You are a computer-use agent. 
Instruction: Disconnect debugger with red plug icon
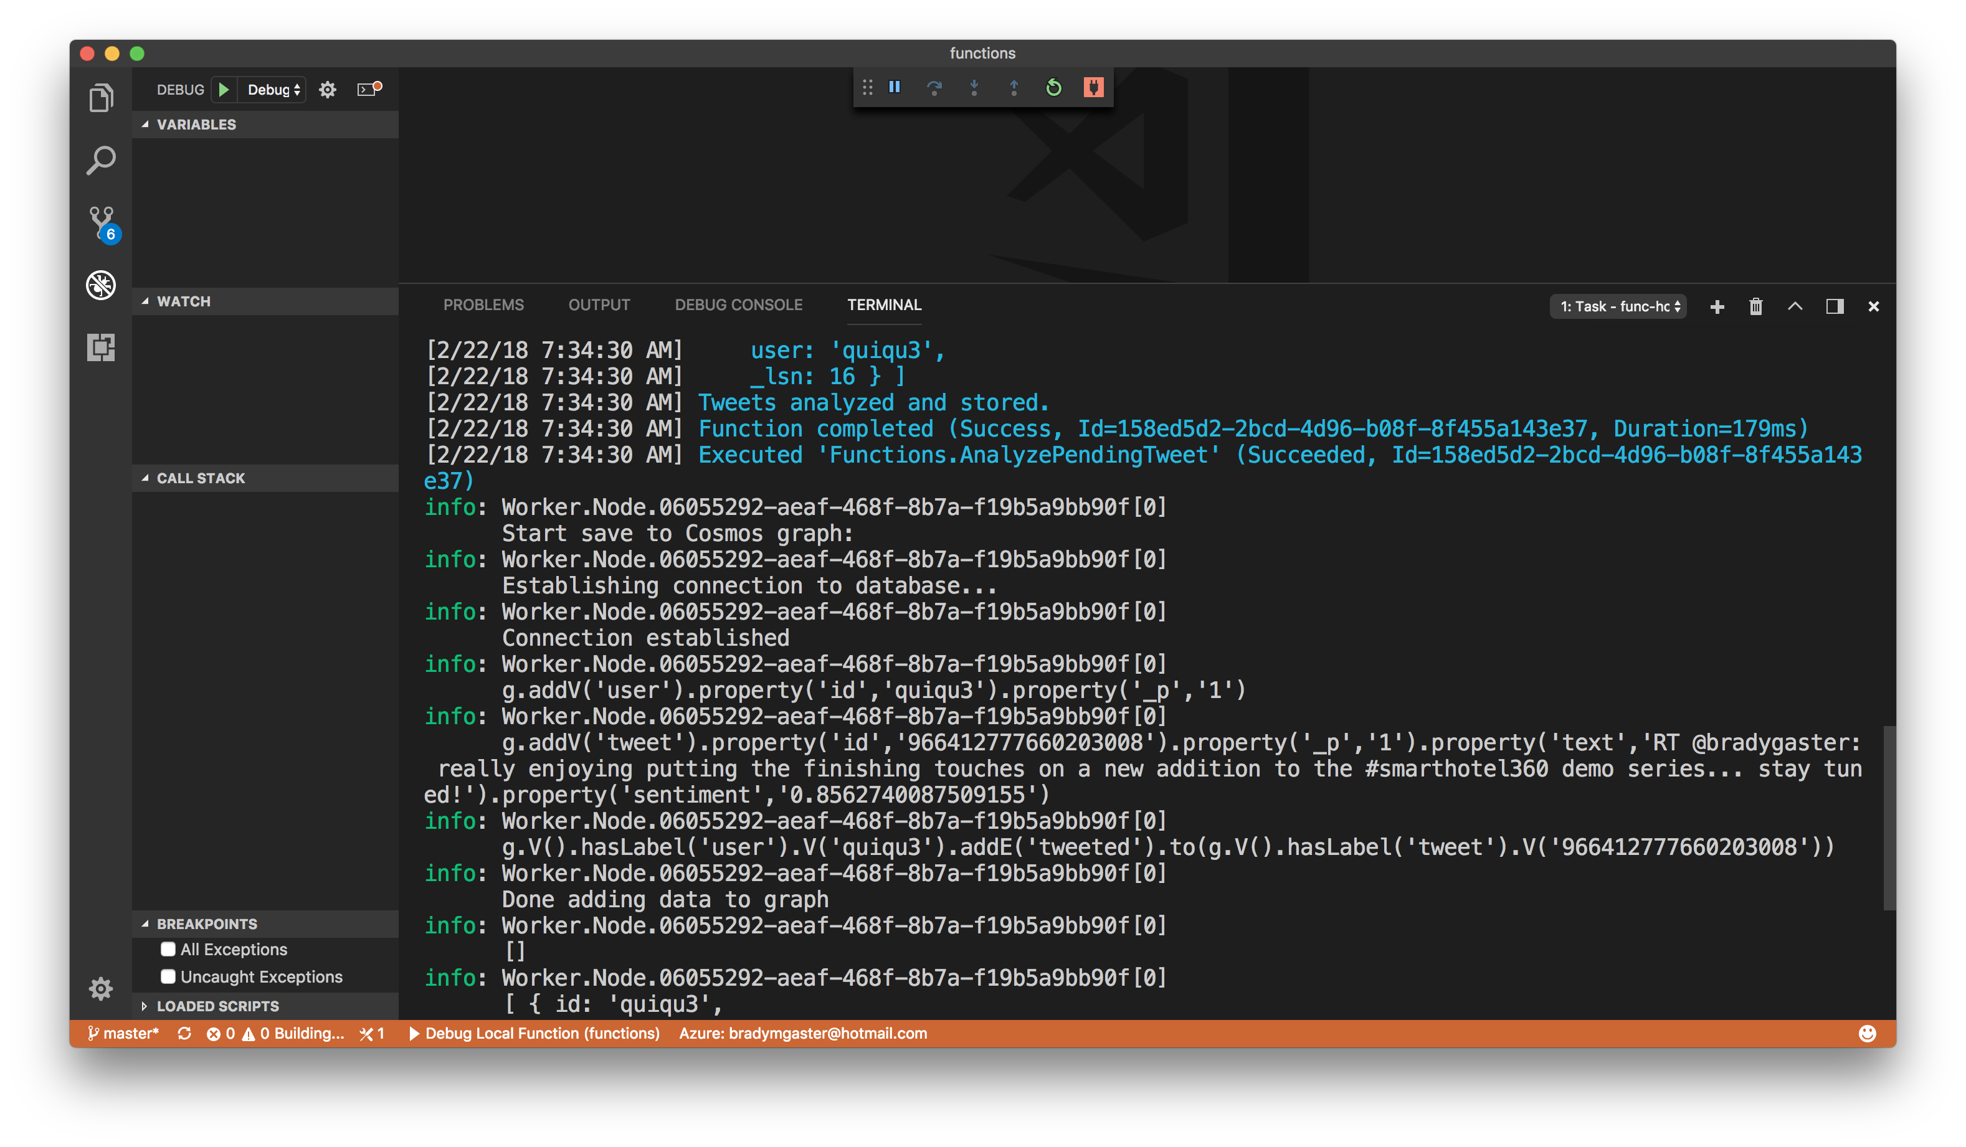1093,87
